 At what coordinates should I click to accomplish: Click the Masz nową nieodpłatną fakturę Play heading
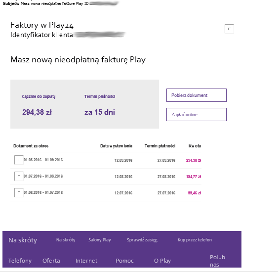(78, 60)
